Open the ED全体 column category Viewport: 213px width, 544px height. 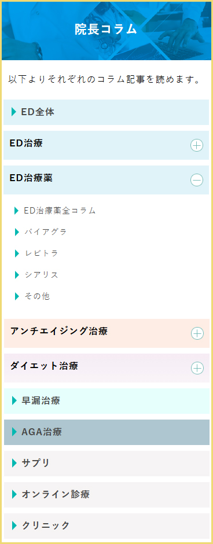click(106, 112)
